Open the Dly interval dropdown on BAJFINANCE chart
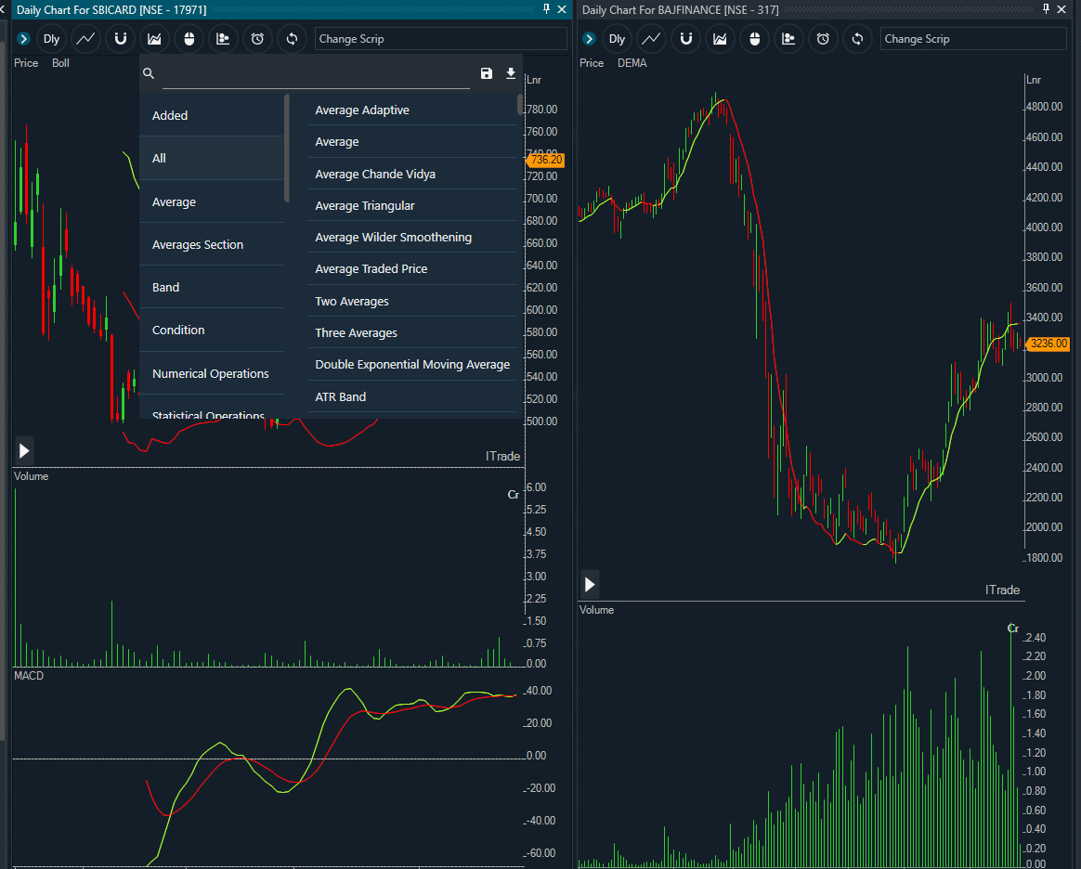This screenshot has width=1081, height=869. [617, 39]
